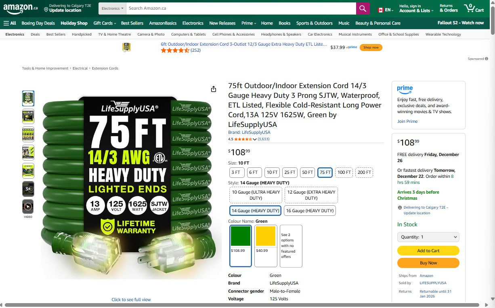Select the 12 Gauge (EXTRA HEAVY DUTY) style
495x308 pixels.
(x=311, y=195)
